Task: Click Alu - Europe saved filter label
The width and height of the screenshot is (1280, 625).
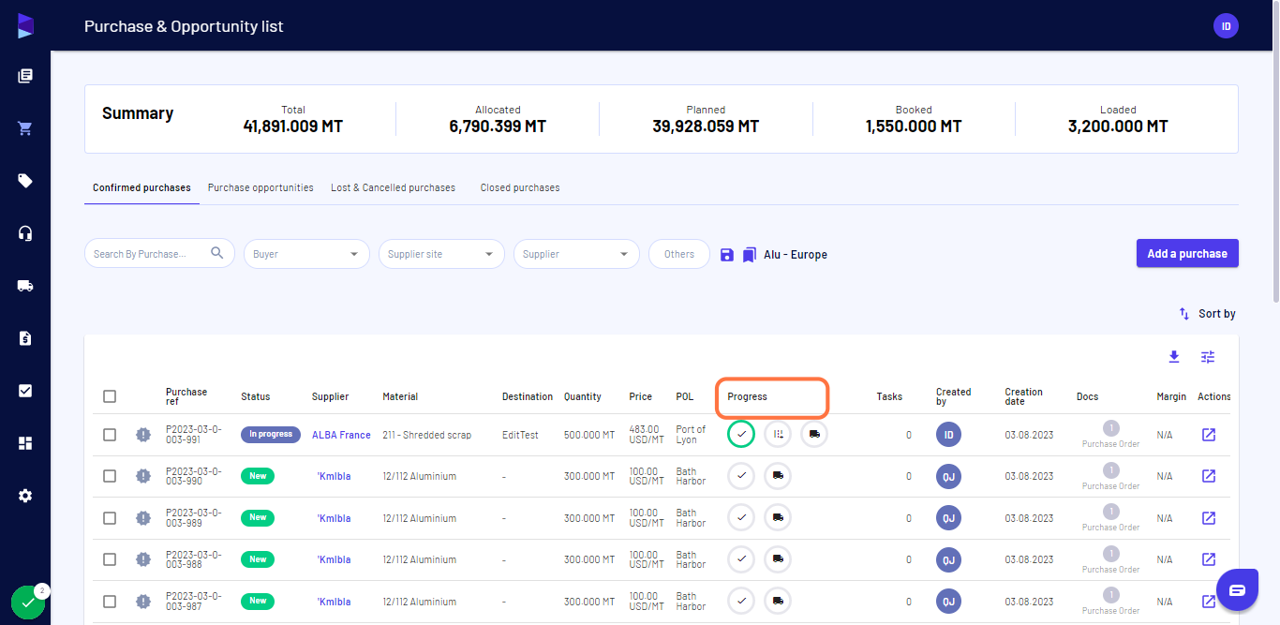Action: click(x=796, y=254)
